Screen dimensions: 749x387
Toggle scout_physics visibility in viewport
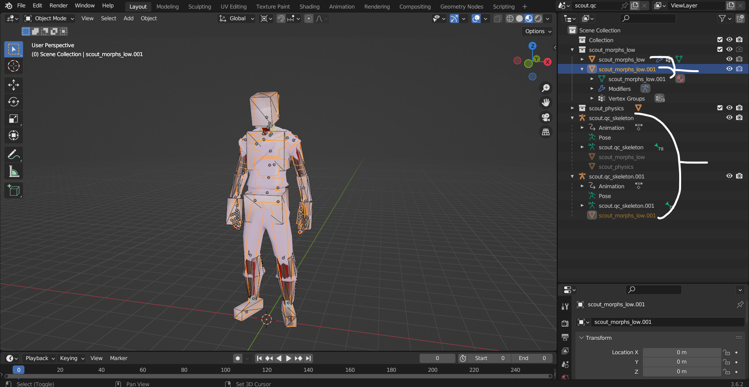(x=729, y=108)
